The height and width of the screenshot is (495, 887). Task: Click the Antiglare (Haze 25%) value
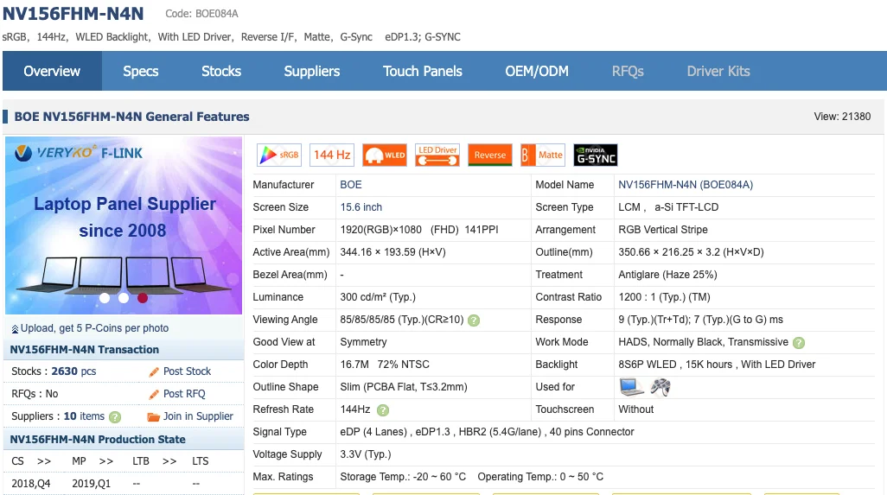667,276
